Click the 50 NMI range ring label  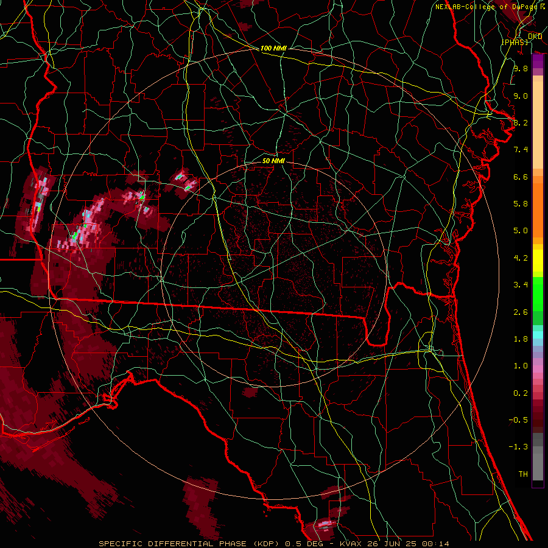click(273, 161)
